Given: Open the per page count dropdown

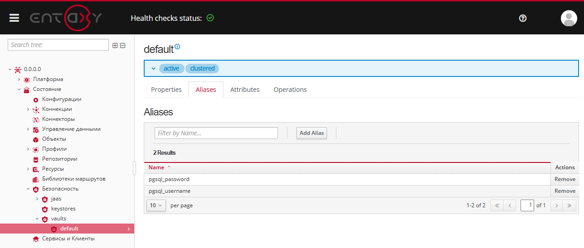Looking at the screenshot, I should pos(156,205).
